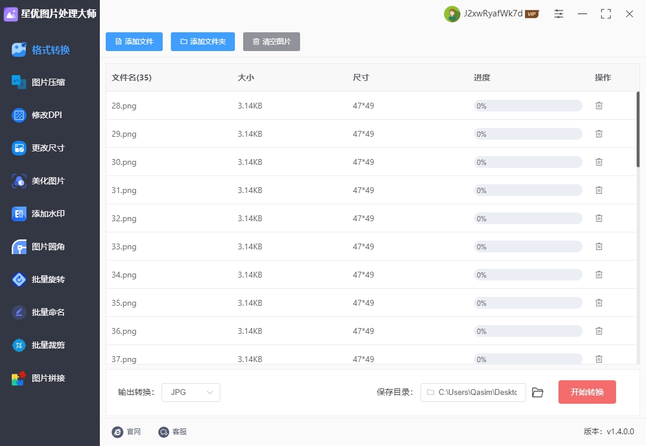Open the official website (官网) icon
Viewport: 646px width, 446px height.
117,432
